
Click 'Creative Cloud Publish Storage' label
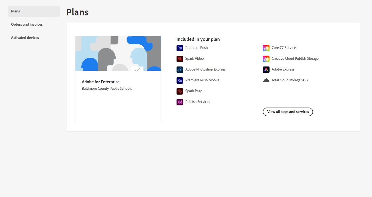tap(295, 58)
